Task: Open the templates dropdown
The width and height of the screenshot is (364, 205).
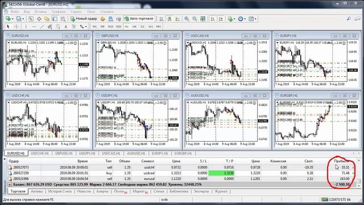Action: click(x=255, y=19)
